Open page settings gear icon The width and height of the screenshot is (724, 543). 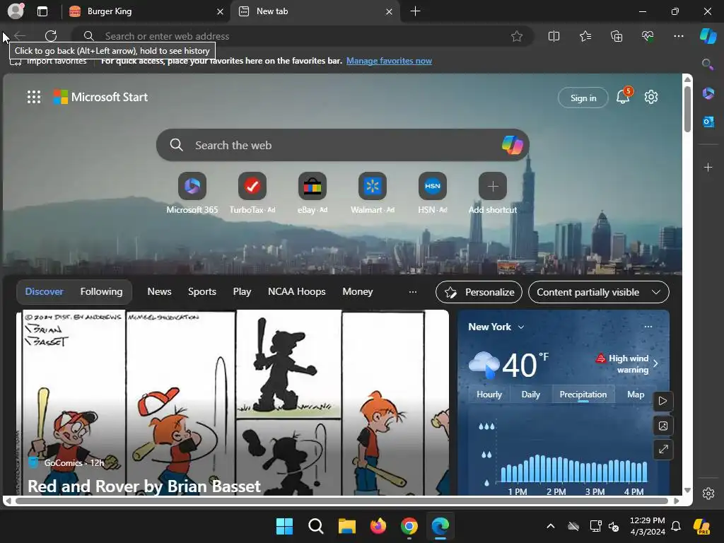[x=651, y=97]
